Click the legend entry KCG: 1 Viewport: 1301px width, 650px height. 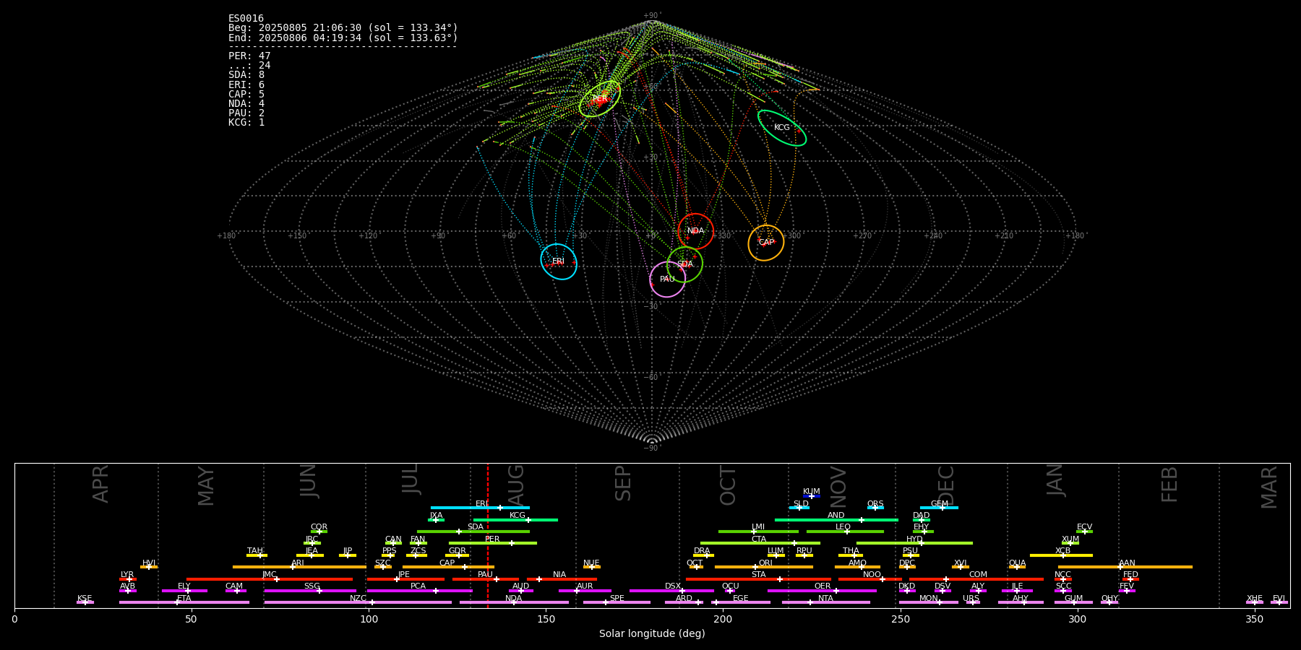pos(246,122)
